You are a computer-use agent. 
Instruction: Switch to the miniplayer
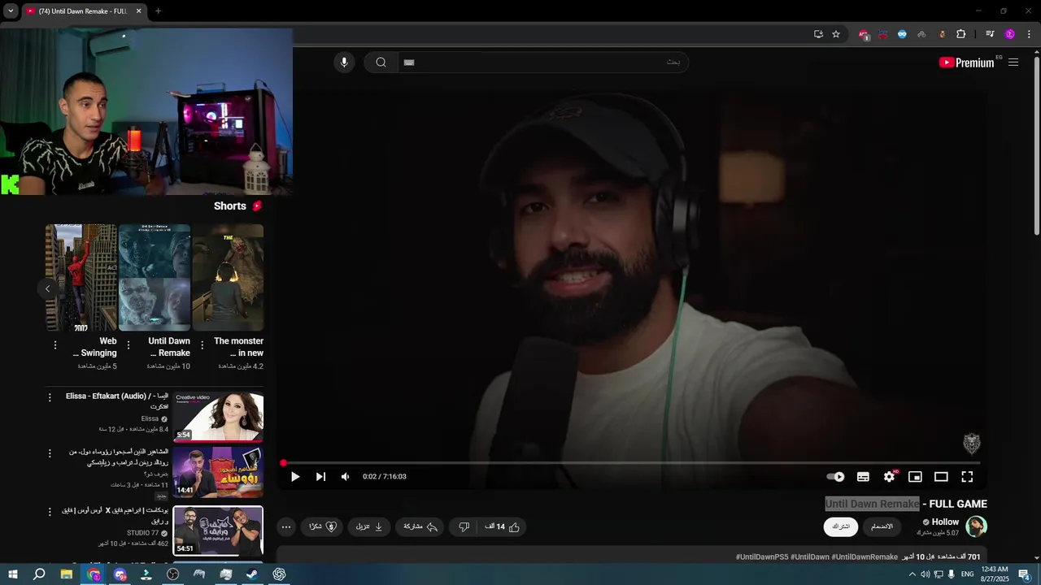915,477
